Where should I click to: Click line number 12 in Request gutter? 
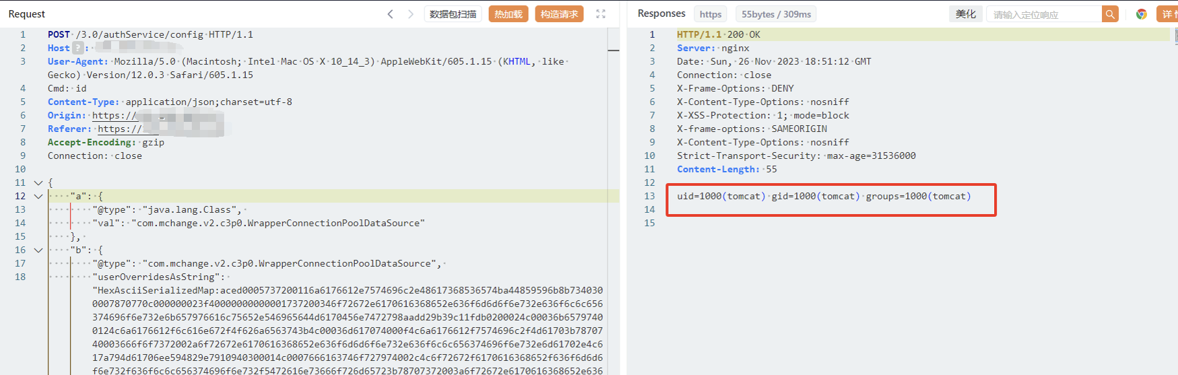(20, 196)
